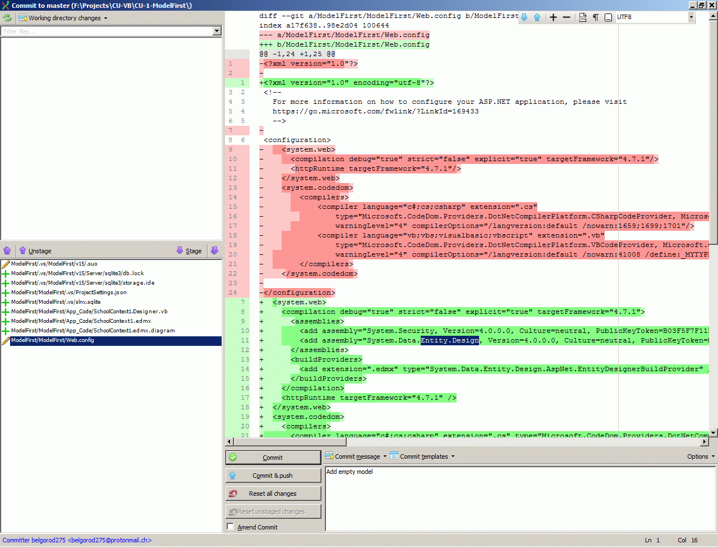Select db.lock file in the list
The width and height of the screenshot is (718, 548).
(x=77, y=273)
